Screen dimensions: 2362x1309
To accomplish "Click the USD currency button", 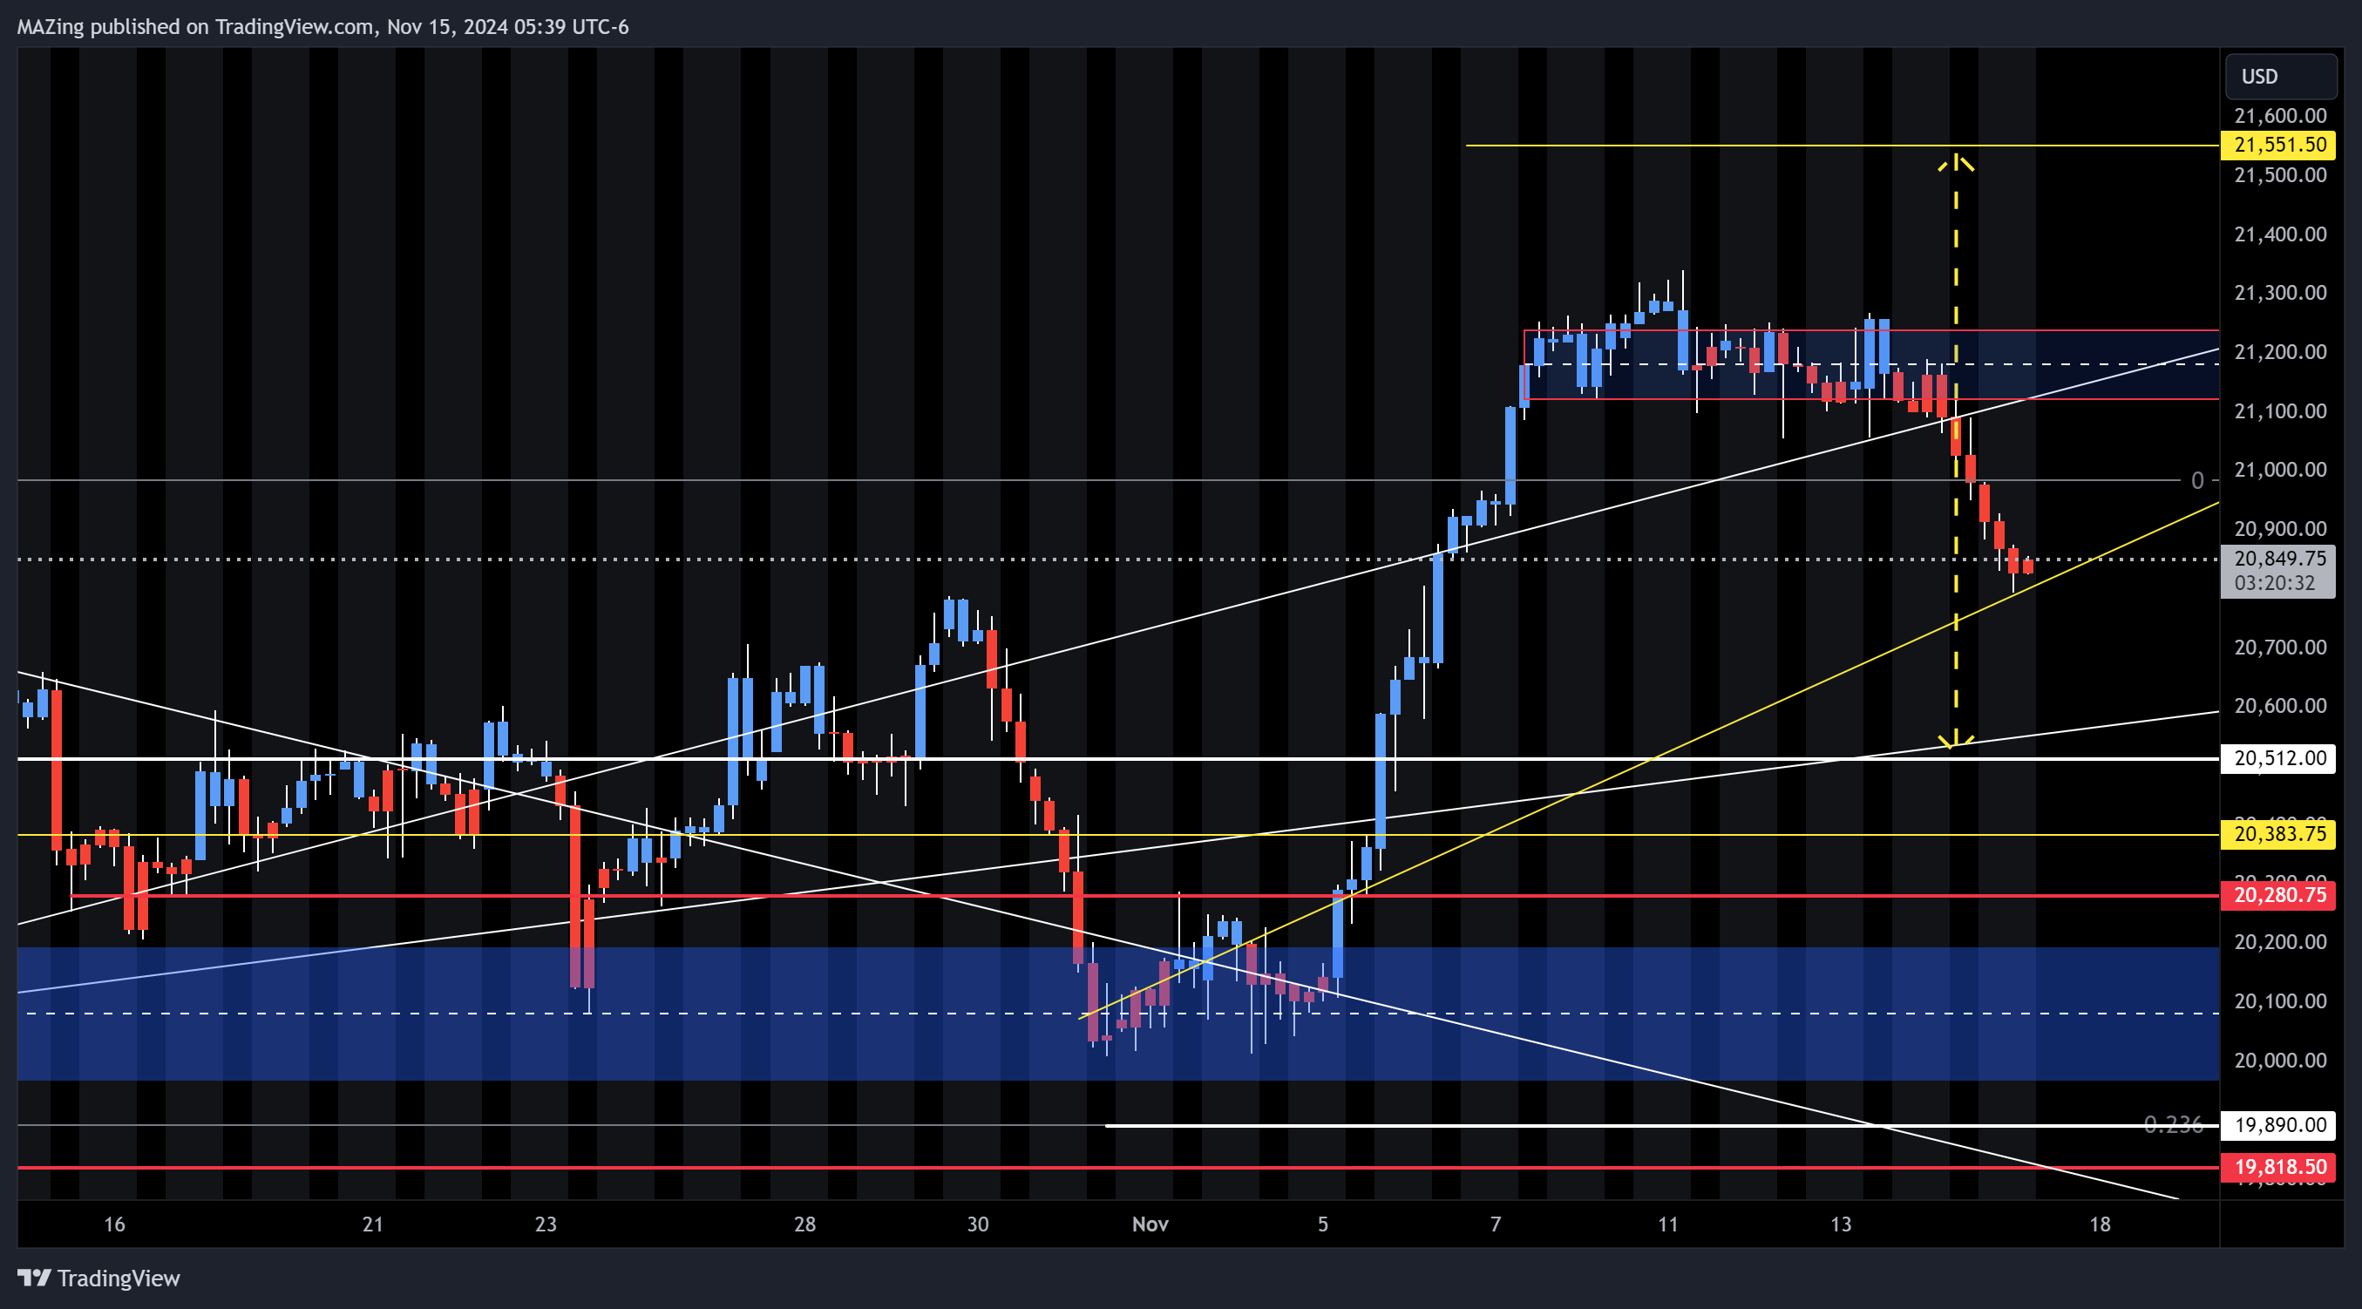I will point(2280,76).
